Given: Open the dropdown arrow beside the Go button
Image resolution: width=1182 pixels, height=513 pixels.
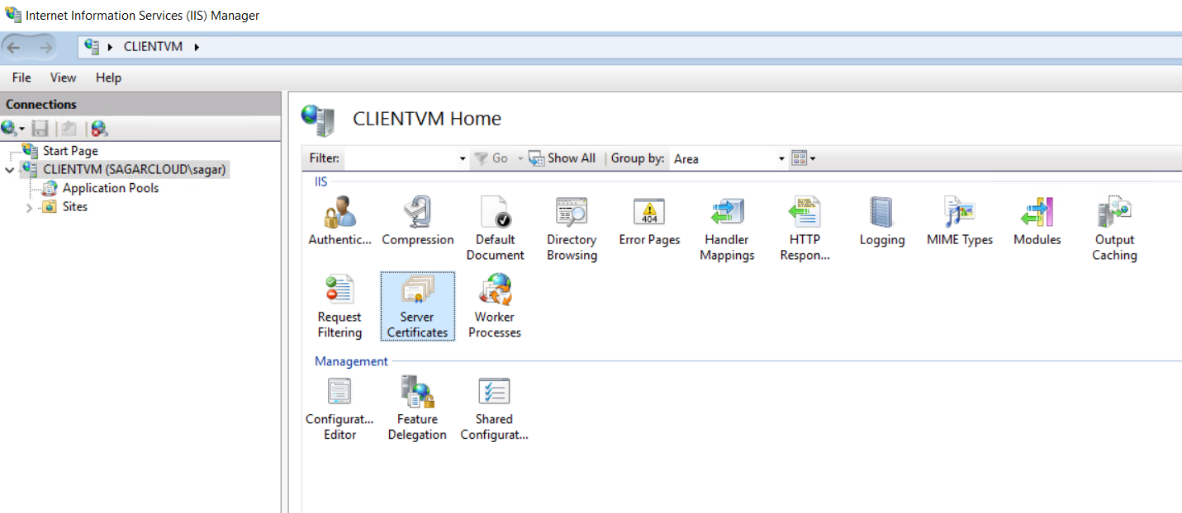Looking at the screenshot, I should [x=520, y=158].
